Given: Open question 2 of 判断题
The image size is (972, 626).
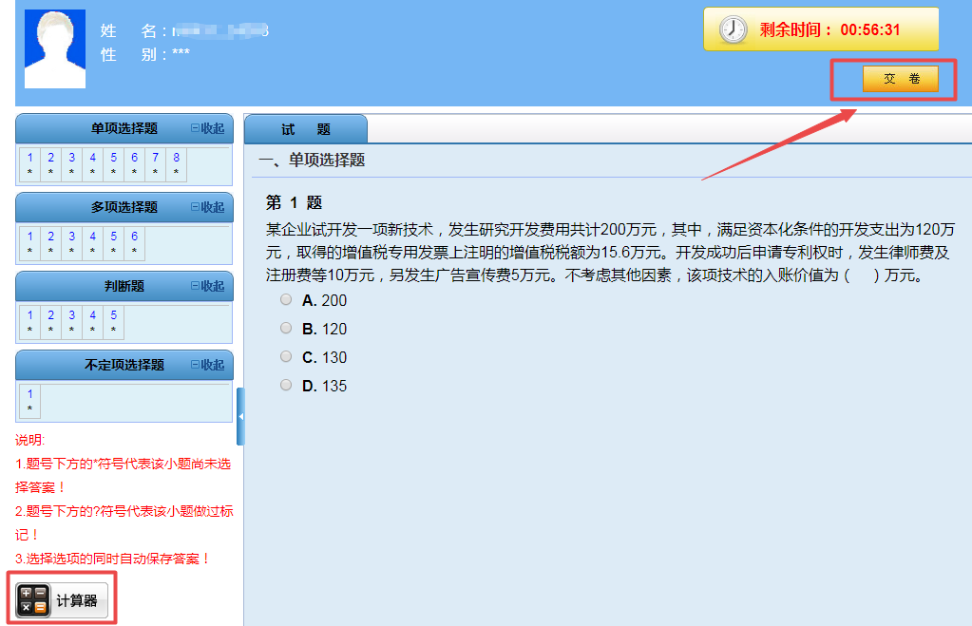Looking at the screenshot, I should 49,315.
